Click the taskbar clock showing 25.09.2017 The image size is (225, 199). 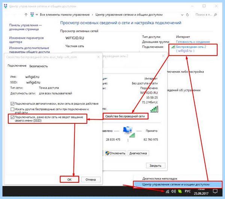coord(201,191)
